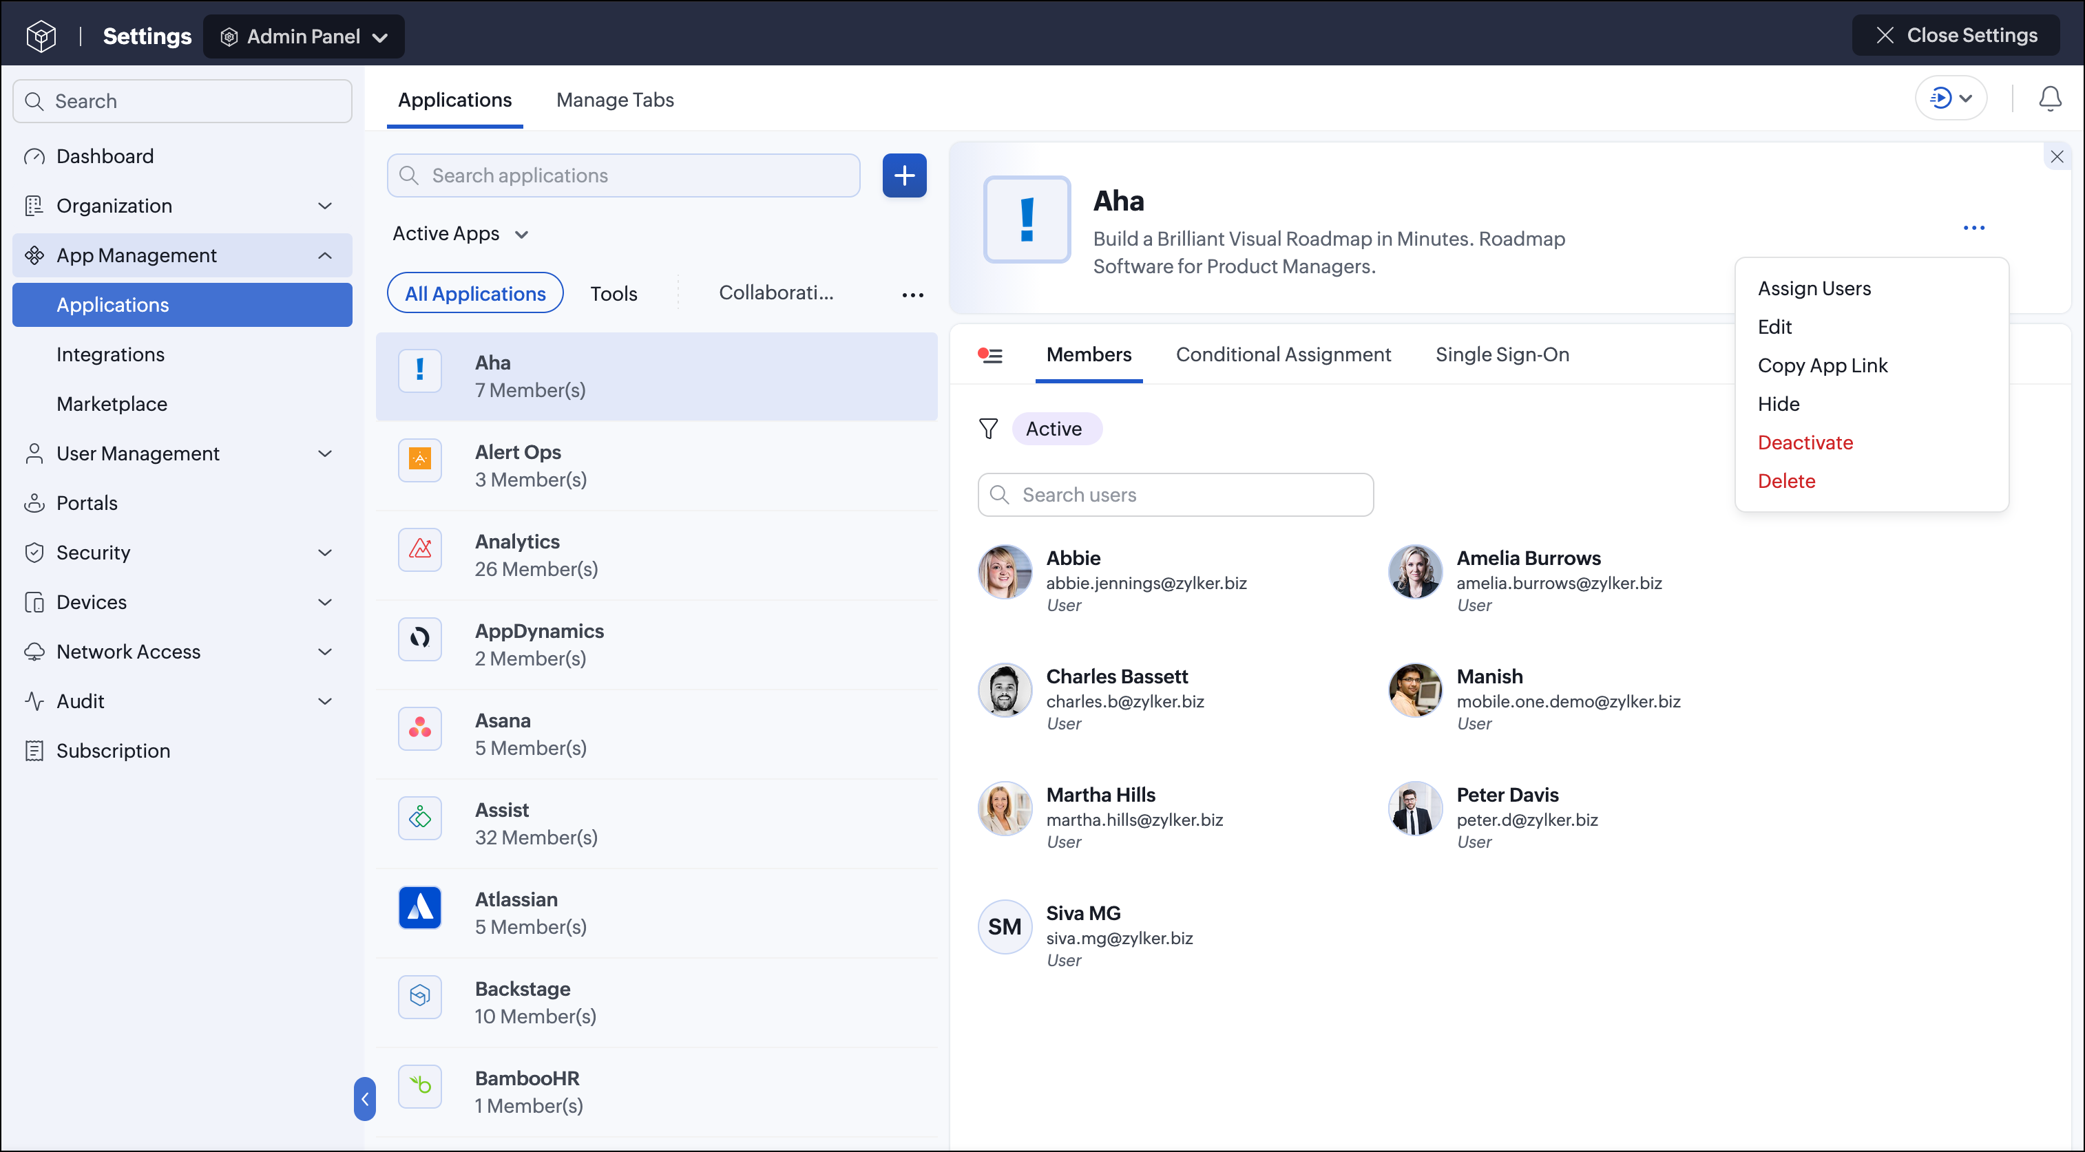Switch to the Manage Tabs tab

click(x=615, y=100)
